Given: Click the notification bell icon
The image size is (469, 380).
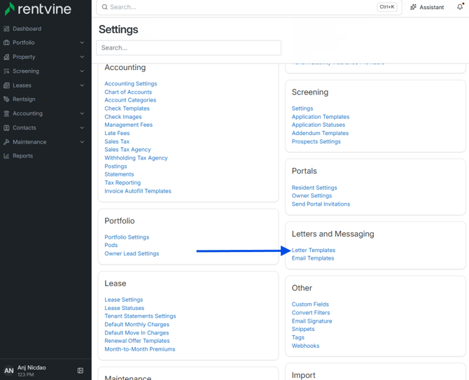Looking at the screenshot, I should pos(460,6).
